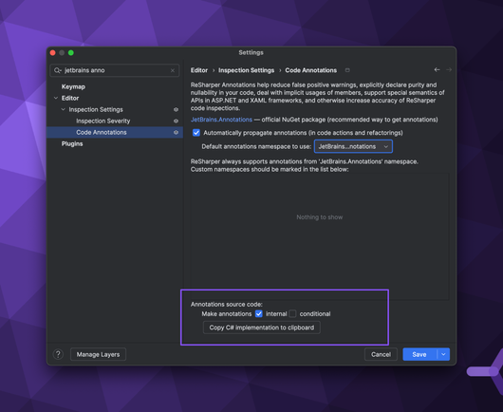Save the settings
This screenshot has height=412, width=503.
(x=419, y=354)
